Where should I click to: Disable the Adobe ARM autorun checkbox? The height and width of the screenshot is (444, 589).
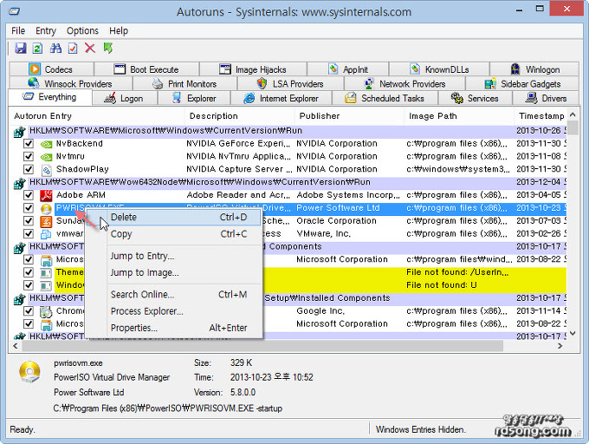29,195
